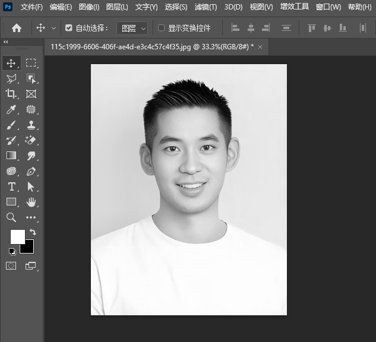Align top edges

[312, 28]
